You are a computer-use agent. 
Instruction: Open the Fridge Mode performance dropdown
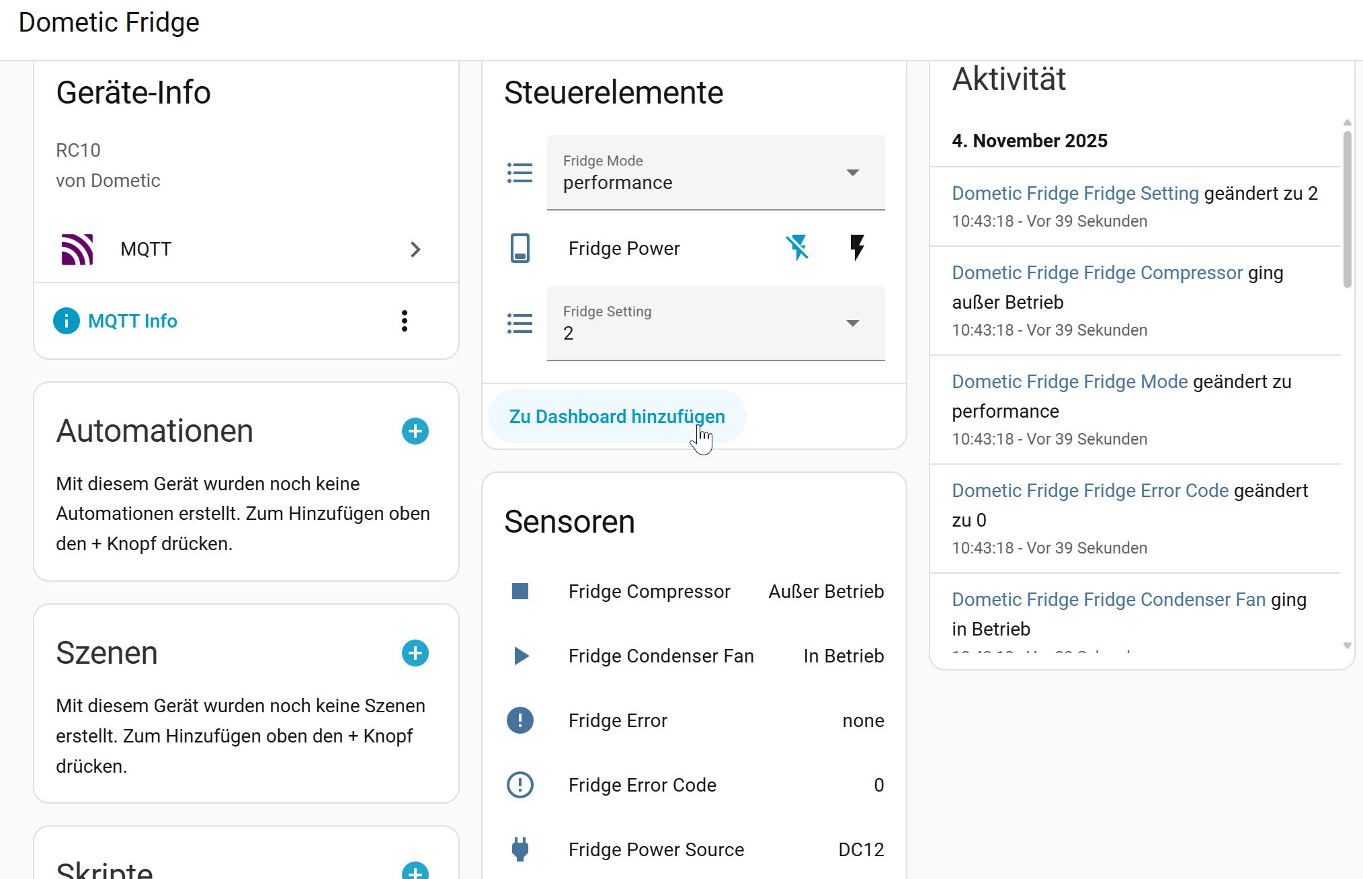(715, 173)
